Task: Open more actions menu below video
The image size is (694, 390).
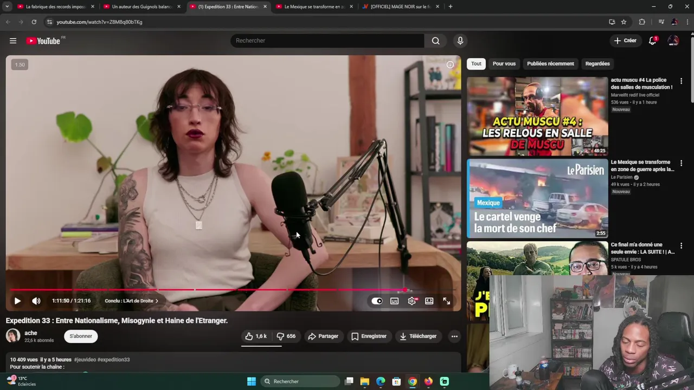Action: coord(454,336)
